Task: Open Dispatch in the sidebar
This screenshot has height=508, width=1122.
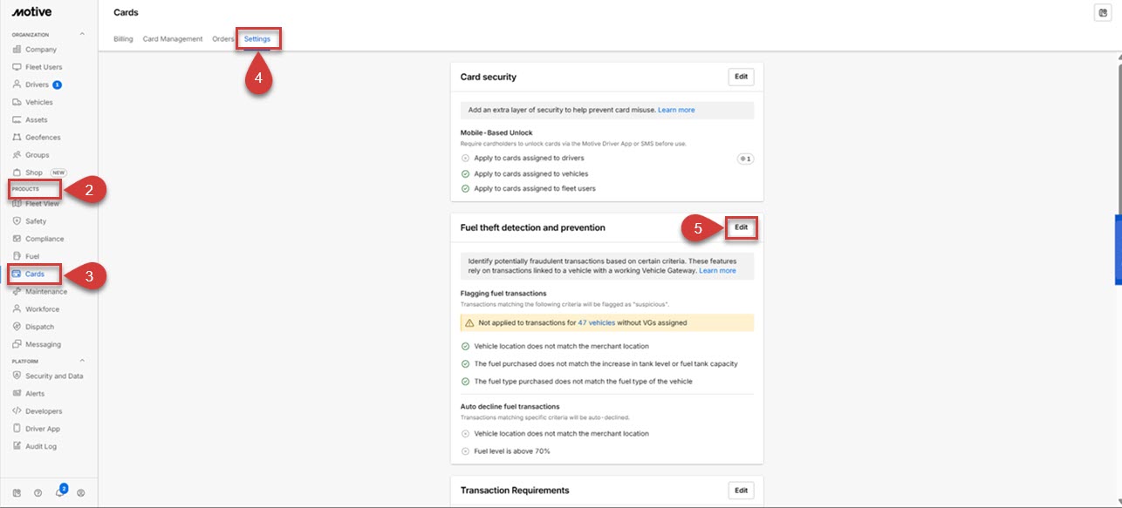Action: [x=39, y=327]
